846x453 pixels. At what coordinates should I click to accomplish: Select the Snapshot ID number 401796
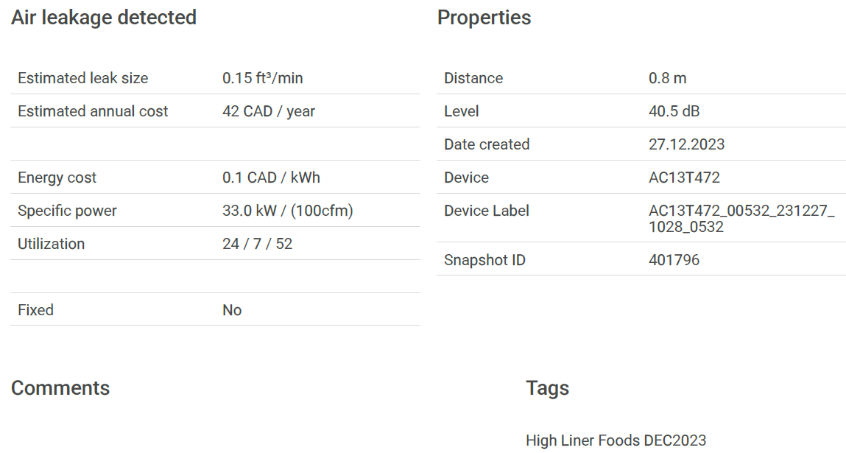point(674,260)
